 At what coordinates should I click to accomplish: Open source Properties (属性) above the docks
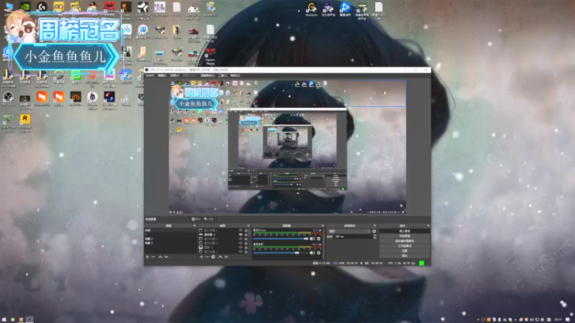[x=196, y=219]
